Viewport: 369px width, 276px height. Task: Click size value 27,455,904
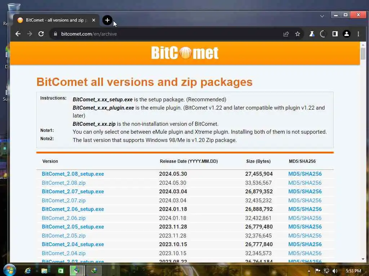[259, 174]
